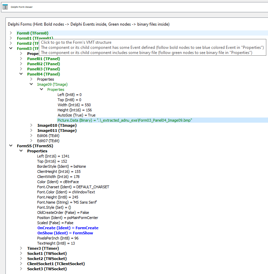Screen dimensions: 268x274
Task: Click Font.Charset DEFAULT_CHARSET property
Action: [x=73, y=187]
